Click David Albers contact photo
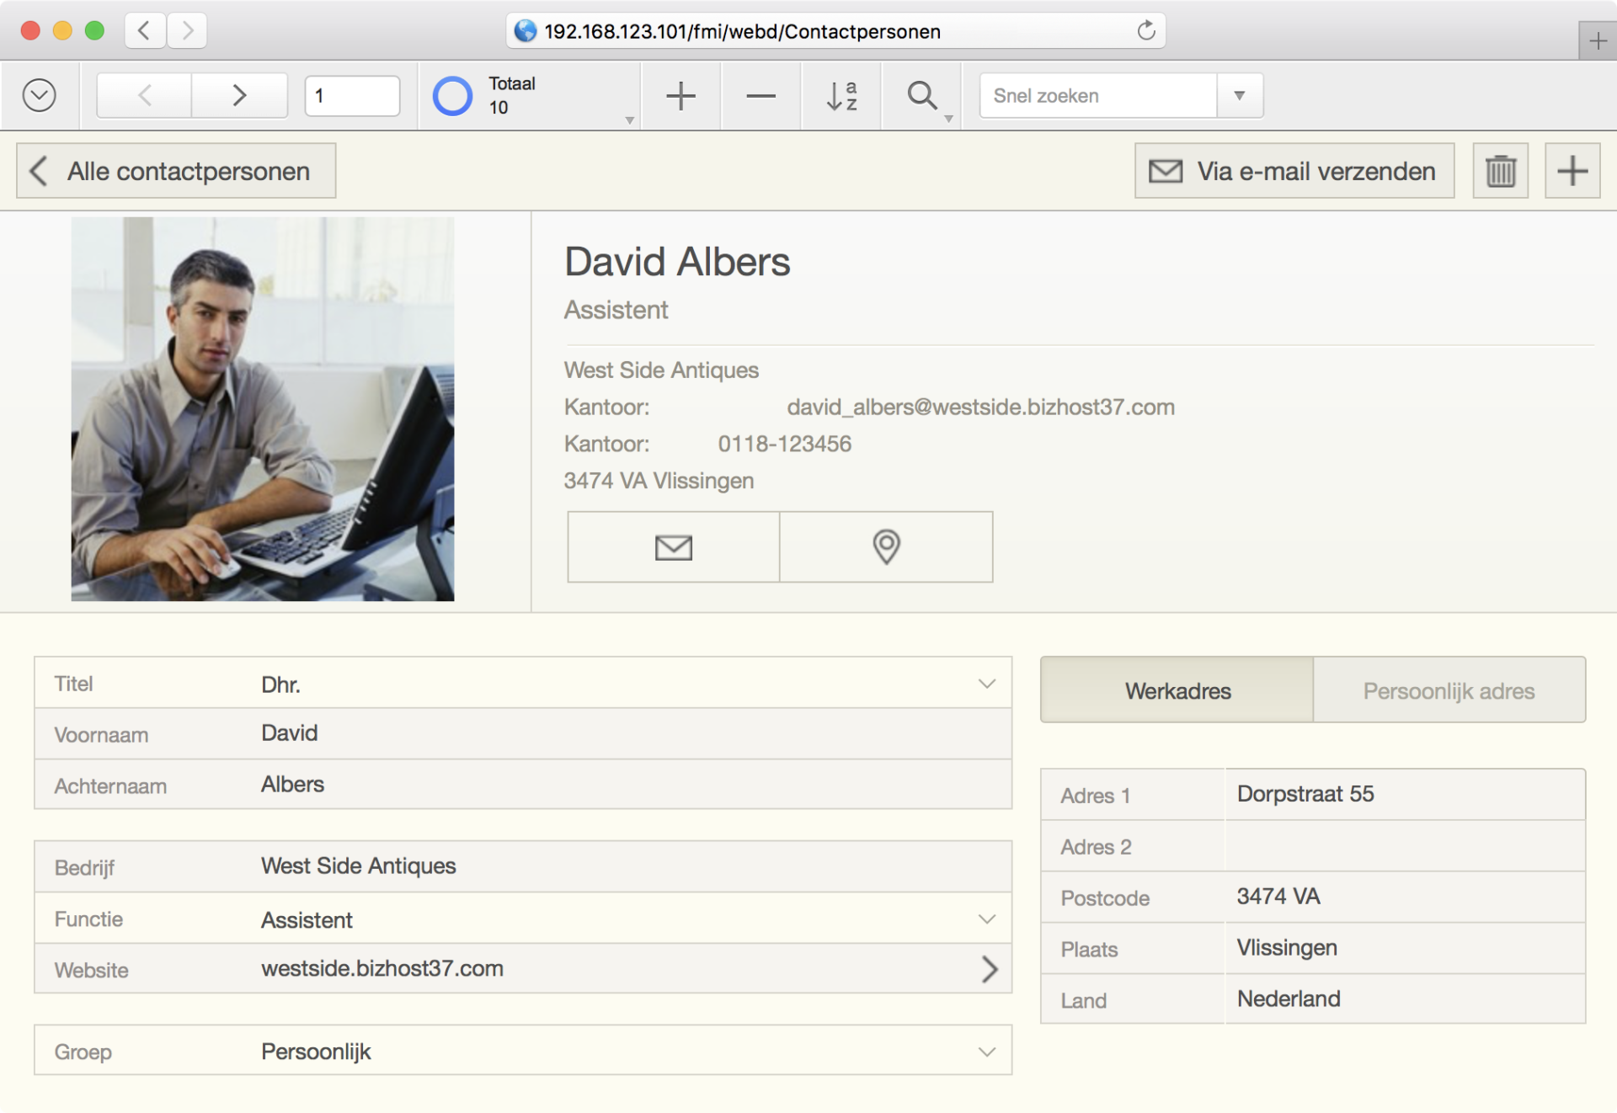 coord(263,409)
